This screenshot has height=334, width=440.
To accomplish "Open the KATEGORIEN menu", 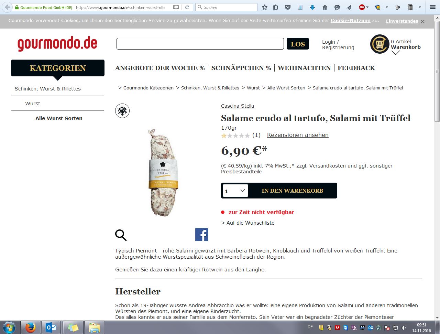I will pyautogui.click(x=58, y=68).
